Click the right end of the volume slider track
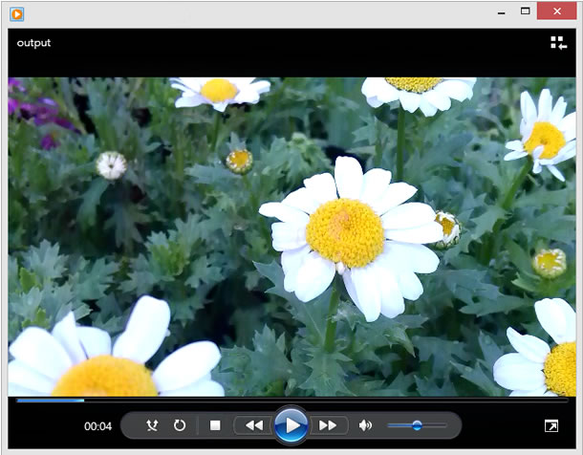Viewport: 583px width, 455px height. tap(445, 425)
